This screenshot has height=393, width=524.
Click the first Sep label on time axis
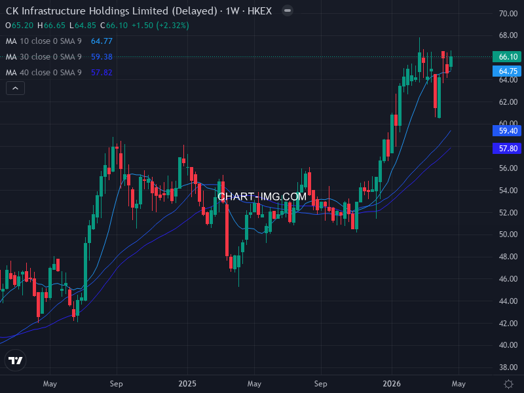(x=117, y=384)
